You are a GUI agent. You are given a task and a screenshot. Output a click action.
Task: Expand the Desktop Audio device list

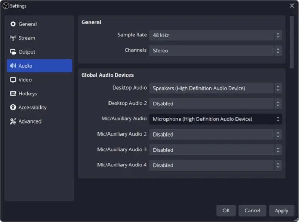216,88
